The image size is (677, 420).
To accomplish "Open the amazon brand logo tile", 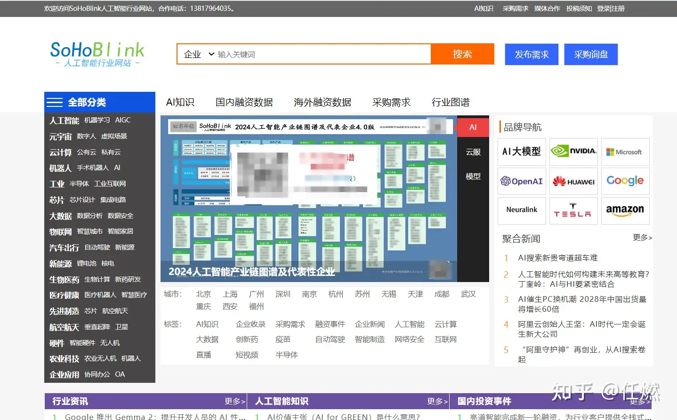I will 625,210.
